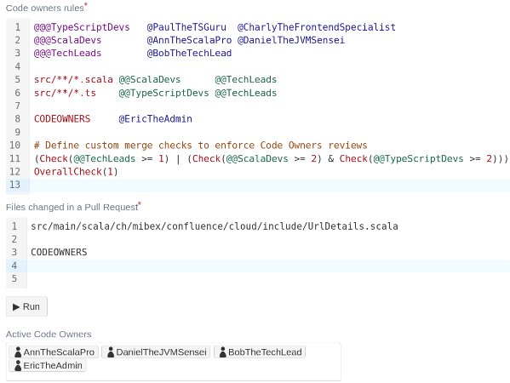The width and height of the screenshot is (510, 383).
Task: Click the play triangle on Run
Action: (x=16, y=306)
